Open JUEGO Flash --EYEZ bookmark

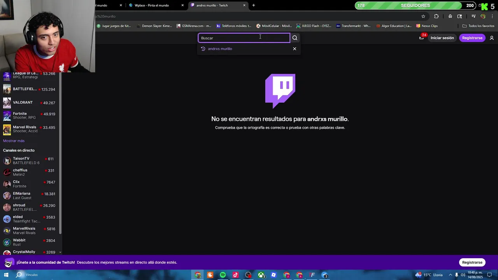314,26
